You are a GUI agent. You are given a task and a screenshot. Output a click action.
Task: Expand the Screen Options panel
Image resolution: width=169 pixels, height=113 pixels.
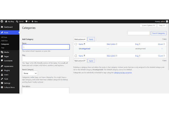pos(148,25)
